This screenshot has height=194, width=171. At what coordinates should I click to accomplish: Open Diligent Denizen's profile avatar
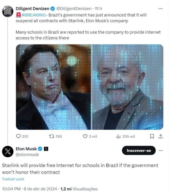[x=8, y=11]
